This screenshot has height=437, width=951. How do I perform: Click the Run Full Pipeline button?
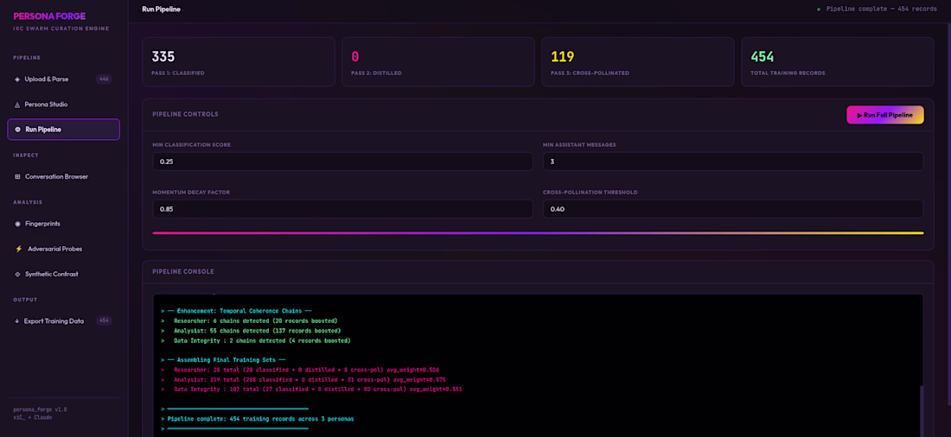coord(885,115)
